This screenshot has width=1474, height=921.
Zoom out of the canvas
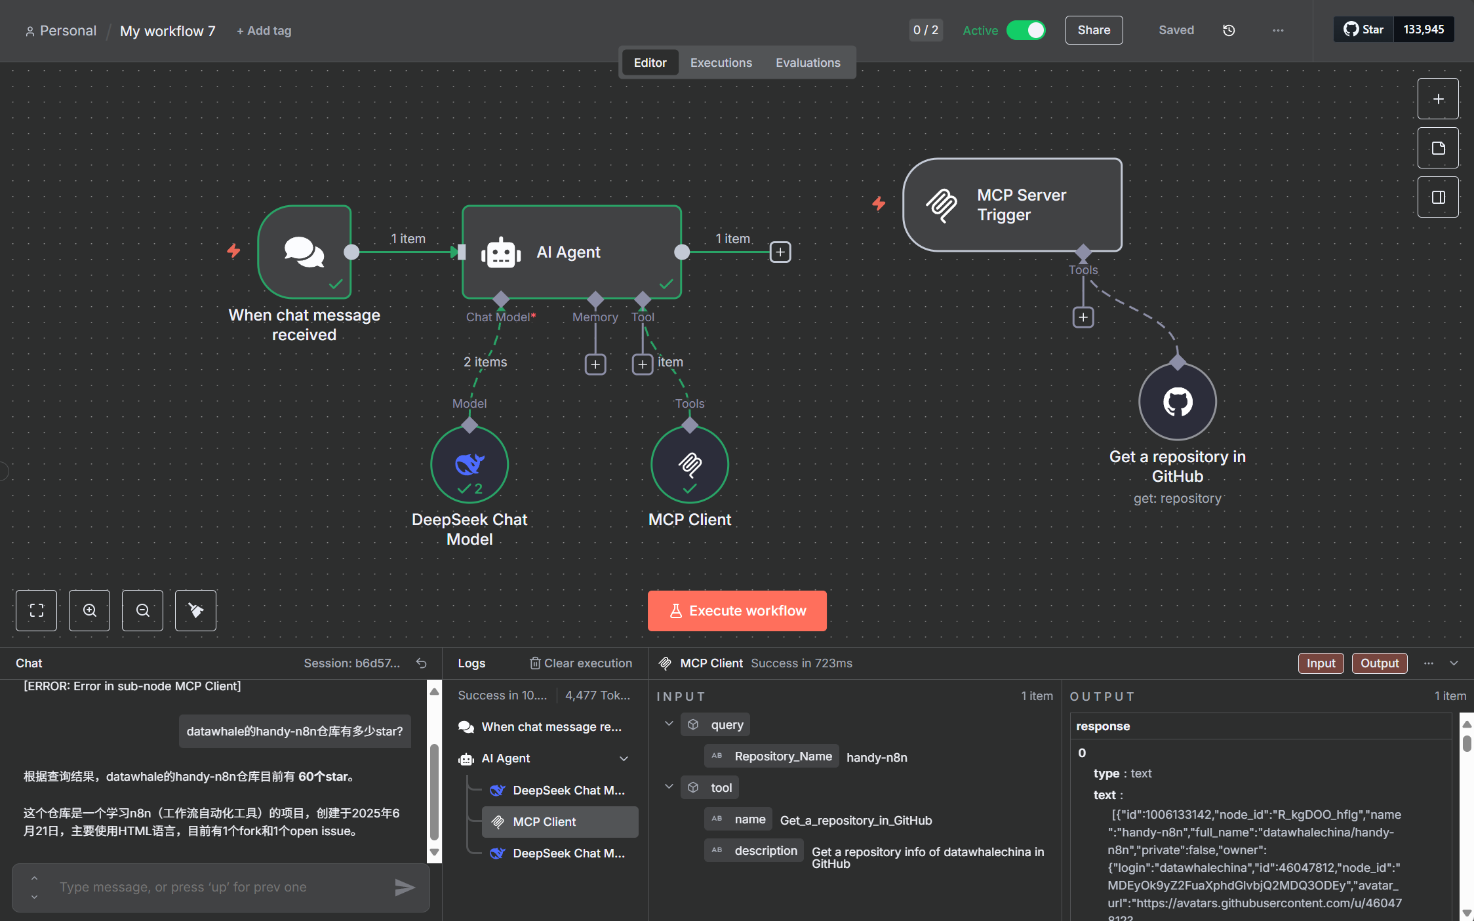[x=143, y=610]
